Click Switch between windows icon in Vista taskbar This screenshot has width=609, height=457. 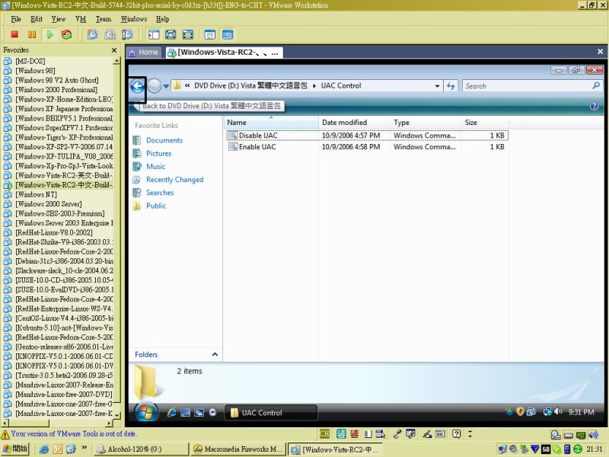199,413
